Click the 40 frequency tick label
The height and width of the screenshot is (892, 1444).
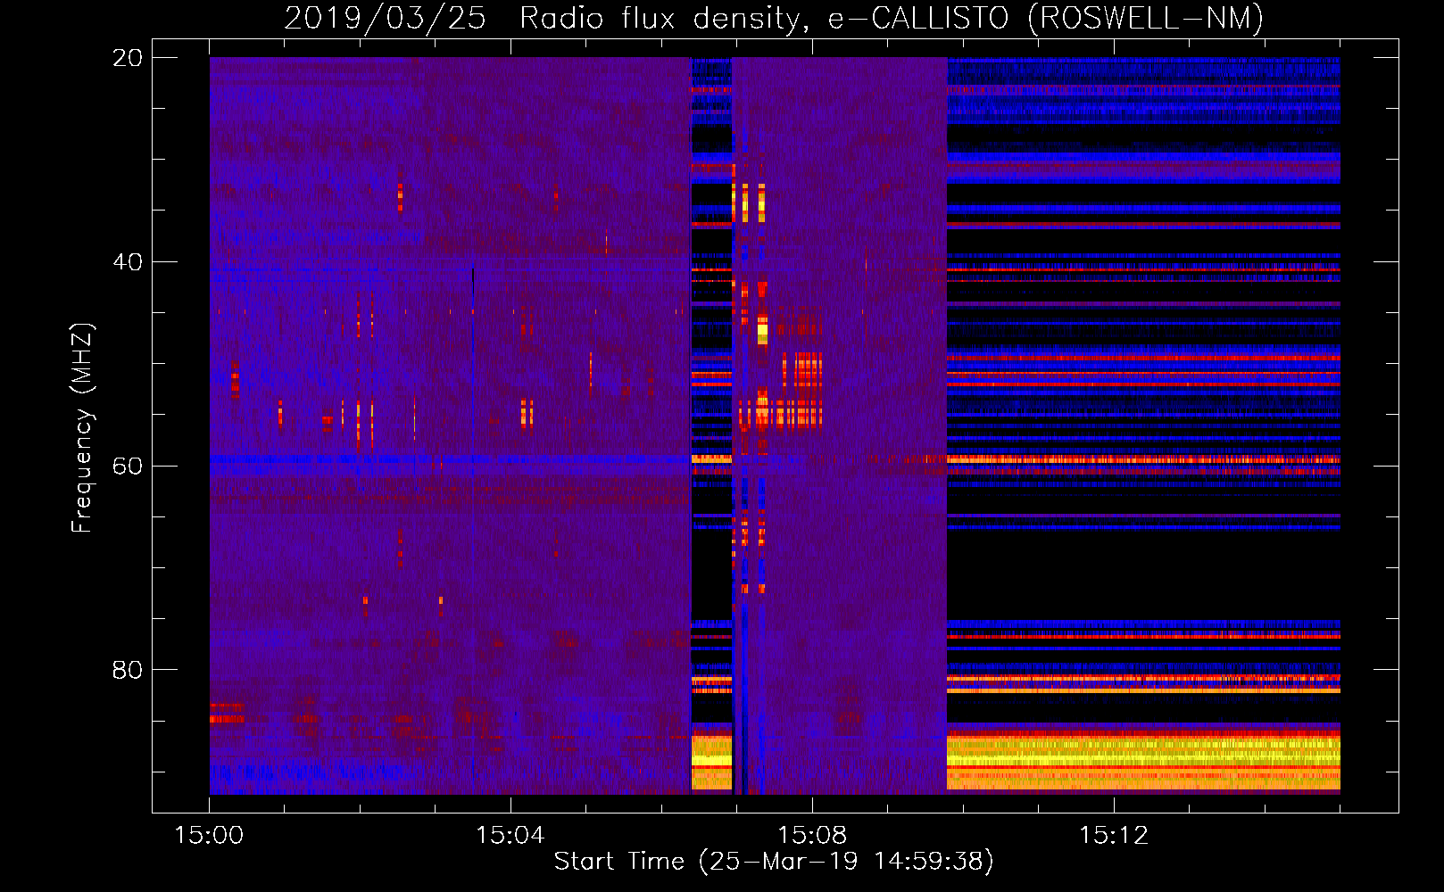(x=128, y=262)
